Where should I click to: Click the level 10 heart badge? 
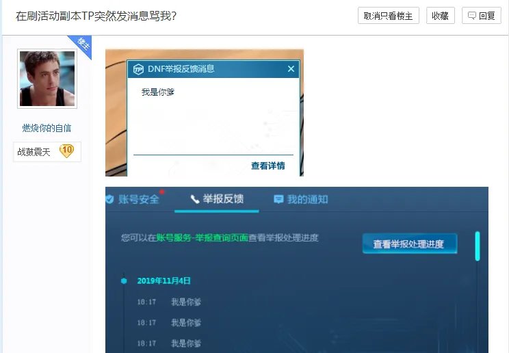click(x=66, y=151)
